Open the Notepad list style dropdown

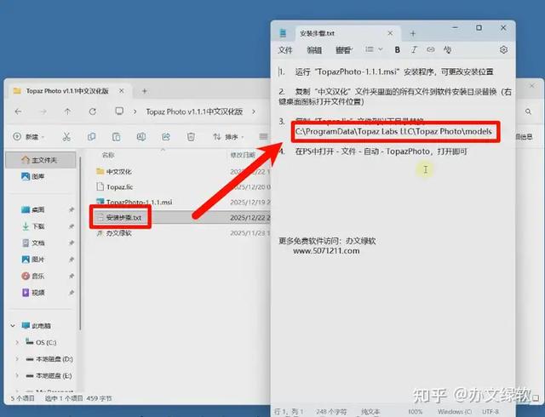pos(374,49)
